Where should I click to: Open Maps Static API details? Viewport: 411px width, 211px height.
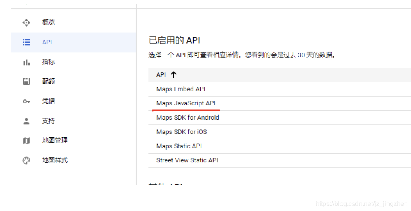point(179,146)
